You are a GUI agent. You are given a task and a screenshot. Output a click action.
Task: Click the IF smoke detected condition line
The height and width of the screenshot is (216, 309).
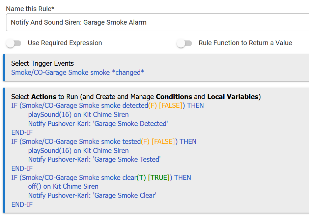pyautogui.click(x=107, y=105)
